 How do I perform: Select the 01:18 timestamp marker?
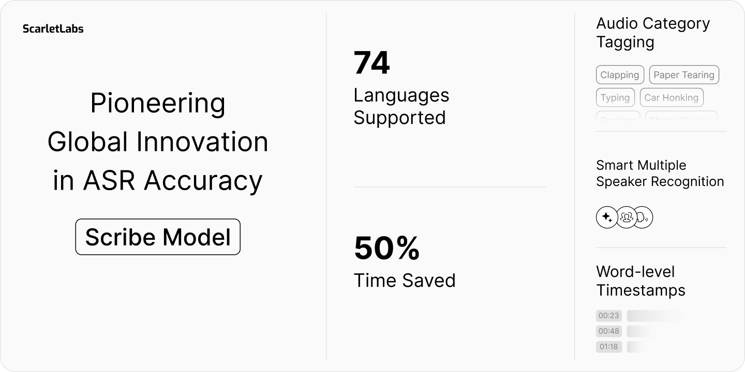pyautogui.click(x=609, y=347)
